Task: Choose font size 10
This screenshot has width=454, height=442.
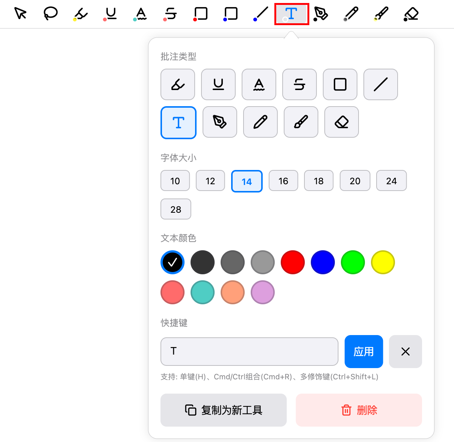Action: pos(175,180)
